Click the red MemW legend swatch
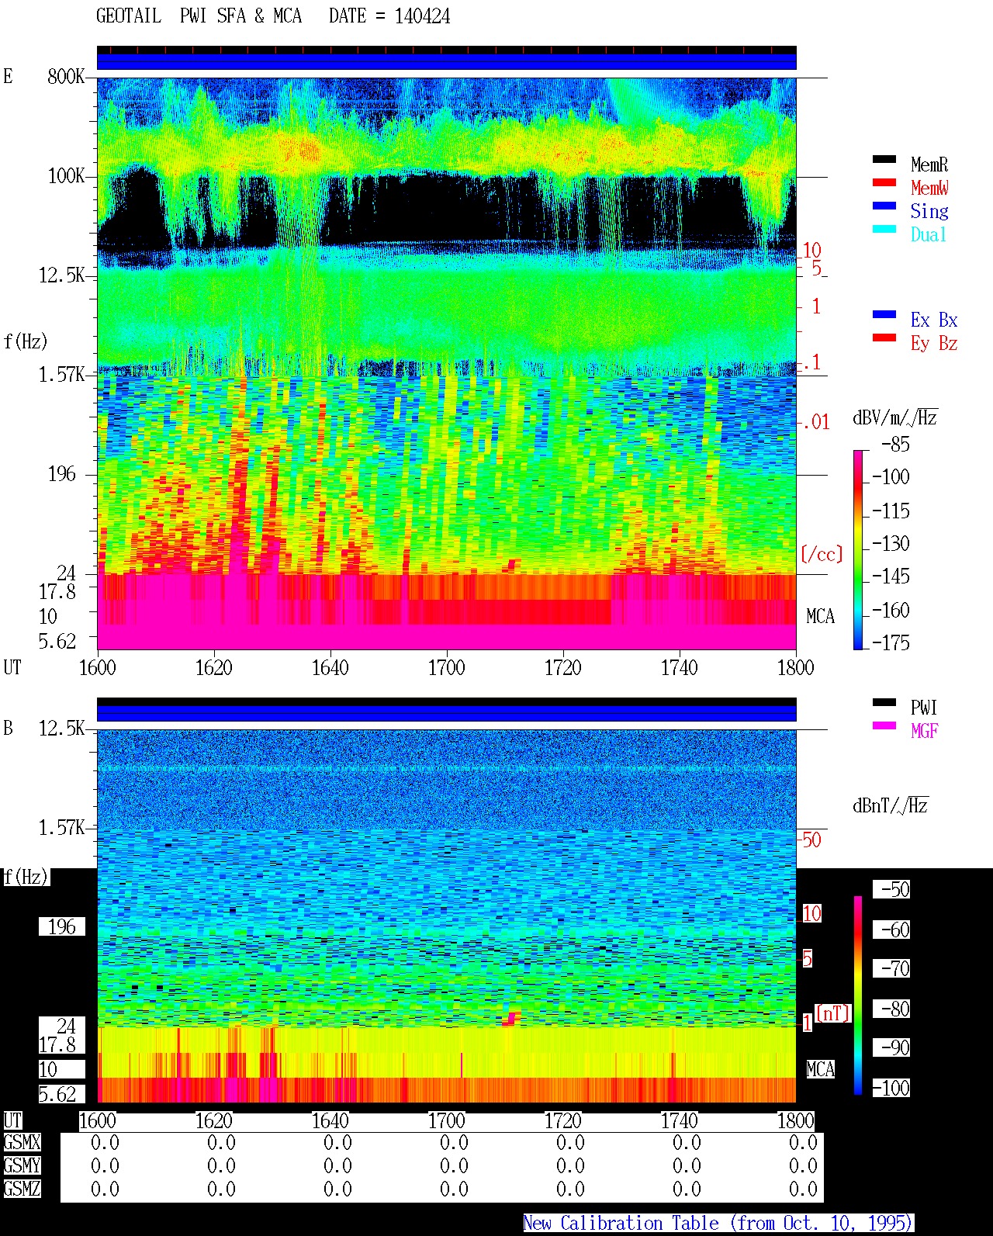This screenshot has height=1236, width=993. (x=884, y=183)
